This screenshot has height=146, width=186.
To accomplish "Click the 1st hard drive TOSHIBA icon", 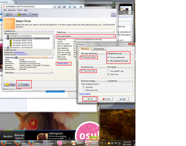I will [x=8, y=38].
